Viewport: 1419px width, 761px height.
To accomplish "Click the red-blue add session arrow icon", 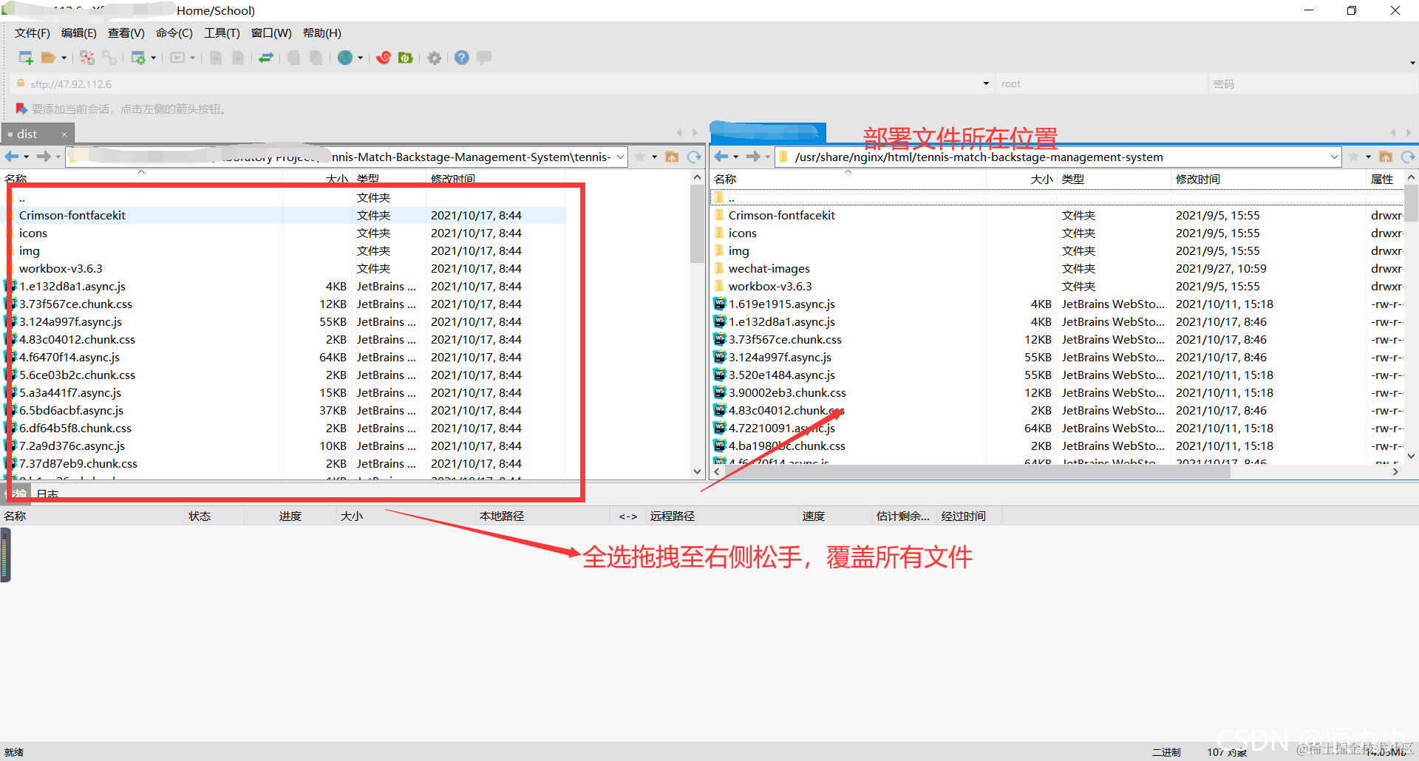I will pyautogui.click(x=21, y=109).
